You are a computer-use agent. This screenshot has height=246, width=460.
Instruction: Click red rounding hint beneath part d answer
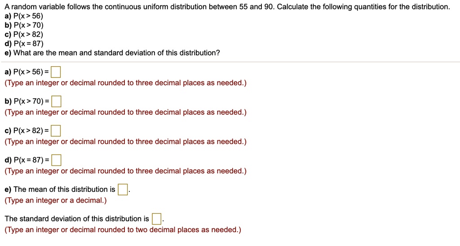pyautogui.click(x=126, y=171)
